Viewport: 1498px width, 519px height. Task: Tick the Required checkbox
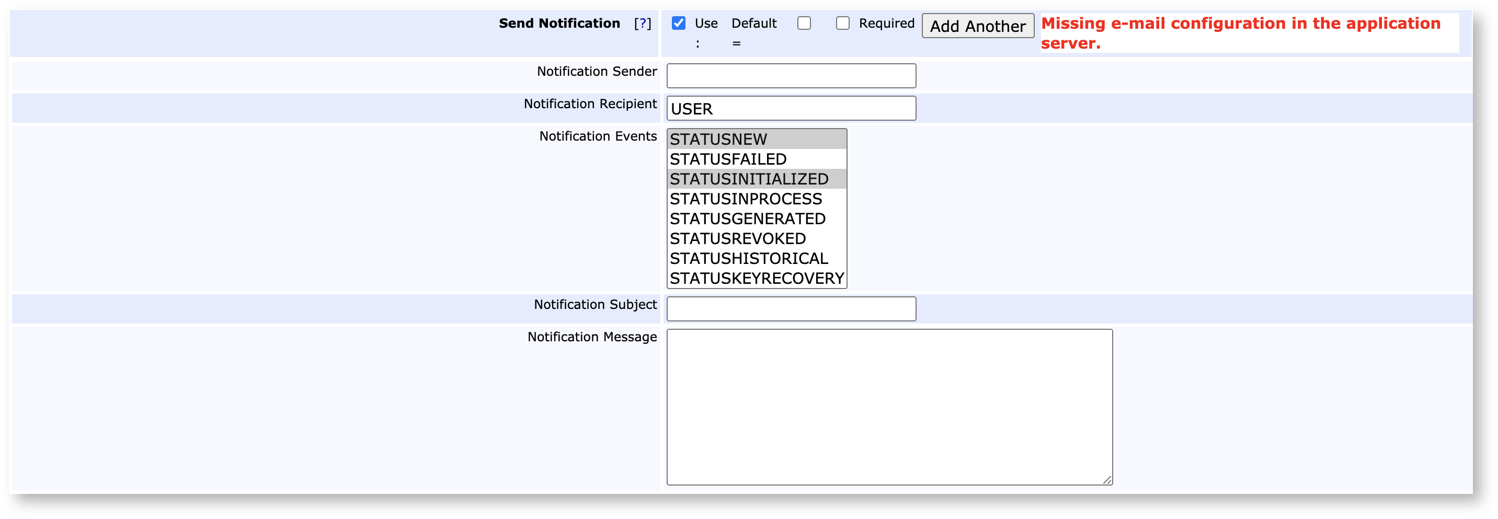click(x=842, y=23)
